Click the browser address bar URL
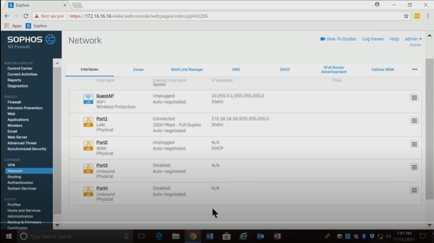 coord(139,16)
